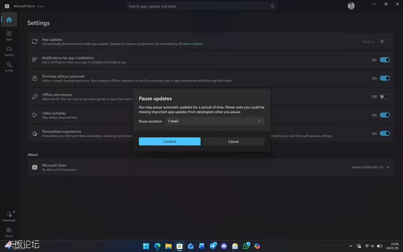Go to the Gaming section
Image resolution: width=403 pixels, height=252 pixels.
pyautogui.click(x=9, y=51)
